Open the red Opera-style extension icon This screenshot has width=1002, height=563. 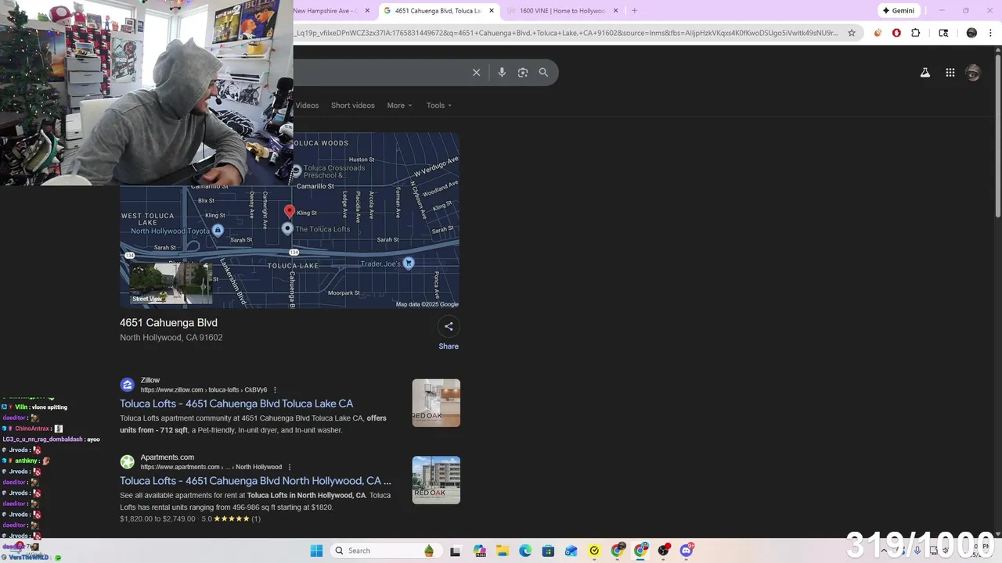896,33
